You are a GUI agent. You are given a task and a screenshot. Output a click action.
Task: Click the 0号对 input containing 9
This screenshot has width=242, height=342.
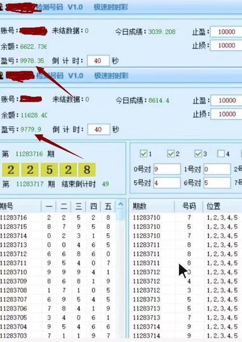pos(167,169)
